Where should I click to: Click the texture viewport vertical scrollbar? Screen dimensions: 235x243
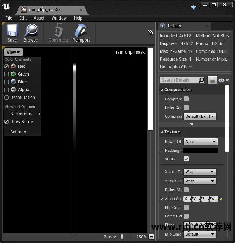point(150,89)
